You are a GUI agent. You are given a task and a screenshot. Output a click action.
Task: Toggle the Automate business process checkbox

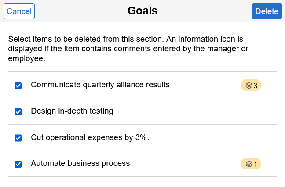[x=18, y=164]
